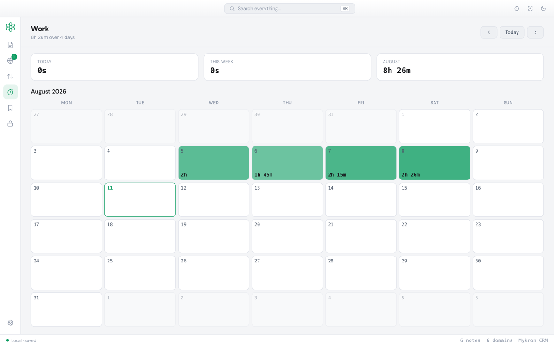Screen dimensions: 554x346
Task: Select greyed July 31 cell
Action: coord(361,126)
